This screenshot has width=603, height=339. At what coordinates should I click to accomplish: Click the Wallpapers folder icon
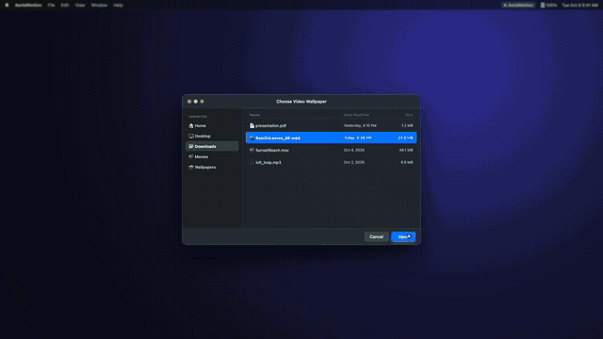(x=191, y=168)
